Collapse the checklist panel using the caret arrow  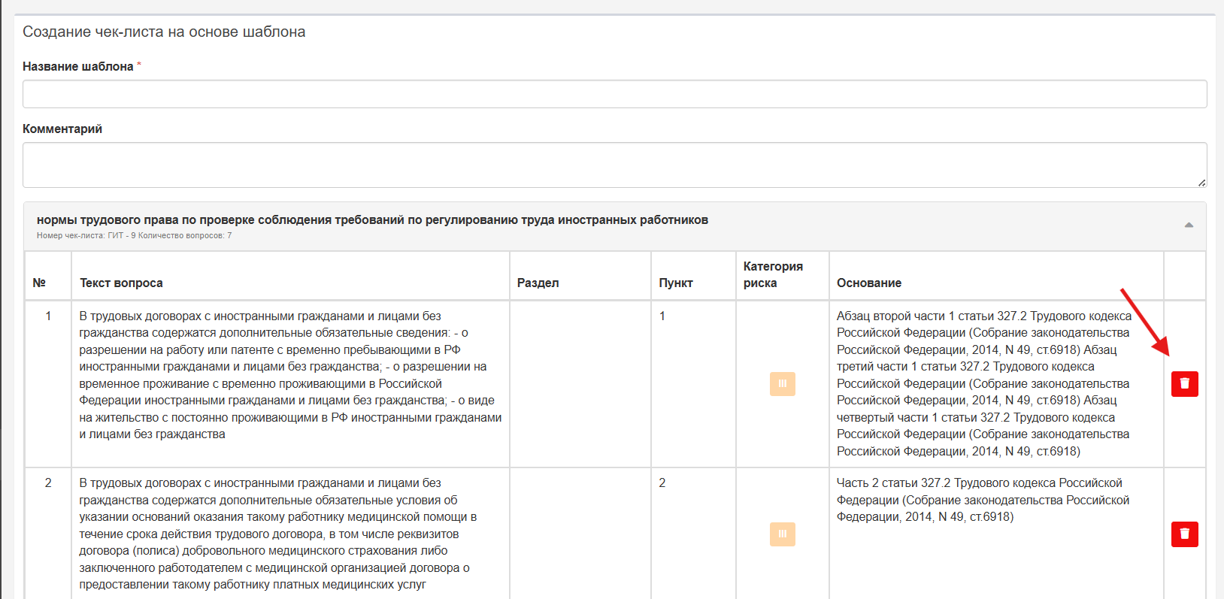[1189, 225]
